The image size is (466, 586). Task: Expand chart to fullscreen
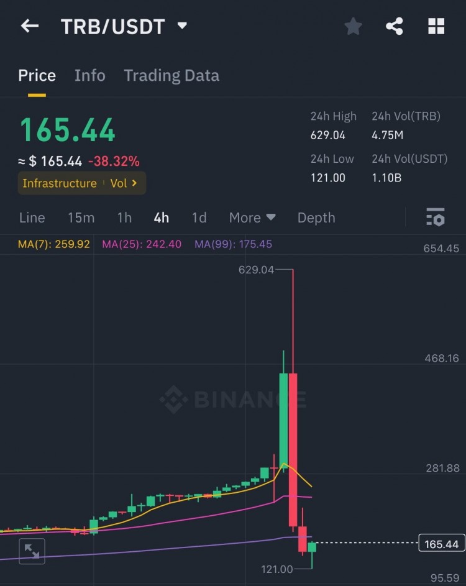point(32,551)
